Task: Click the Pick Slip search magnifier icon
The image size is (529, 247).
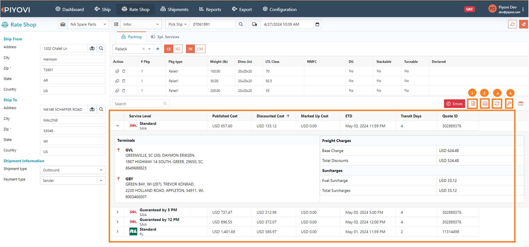Action: [241, 24]
